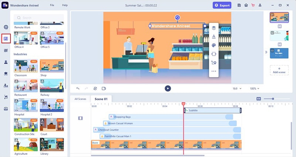Click the Export button
This screenshot has width=296, height=157.
(x=222, y=5)
